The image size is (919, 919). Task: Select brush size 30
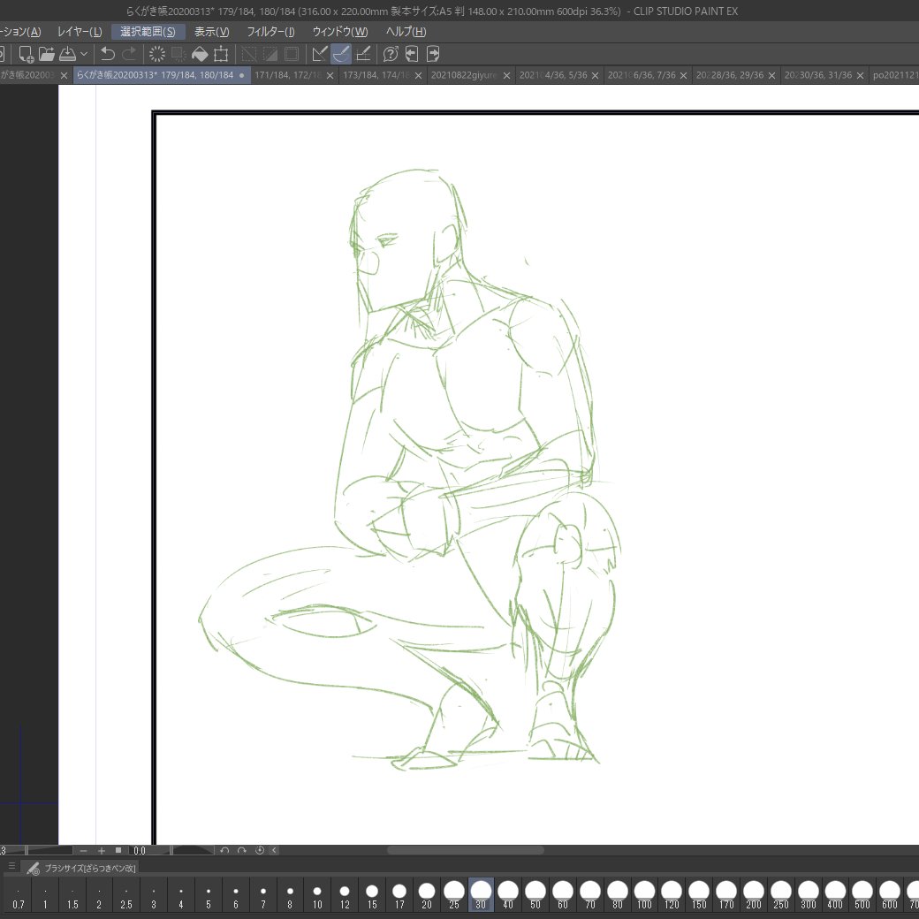click(481, 895)
